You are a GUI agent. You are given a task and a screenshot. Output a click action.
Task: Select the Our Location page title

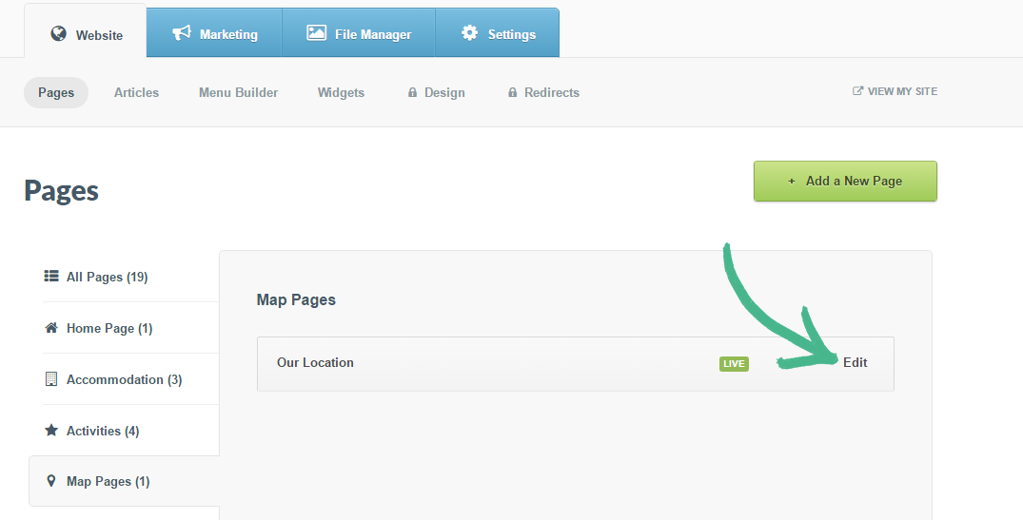click(x=315, y=362)
